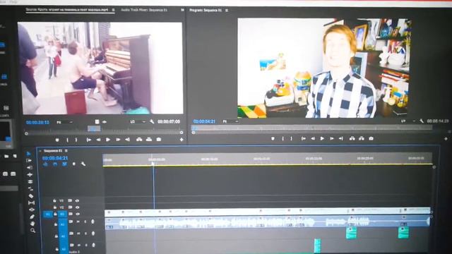This screenshot has width=452, height=254.
Task: Play the Source monitor clip
Action: (108, 140)
